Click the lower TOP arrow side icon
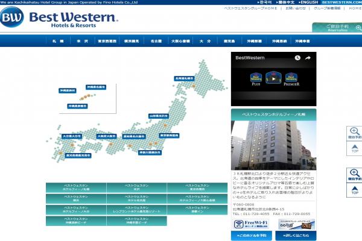362x241 pixels. point(354,190)
